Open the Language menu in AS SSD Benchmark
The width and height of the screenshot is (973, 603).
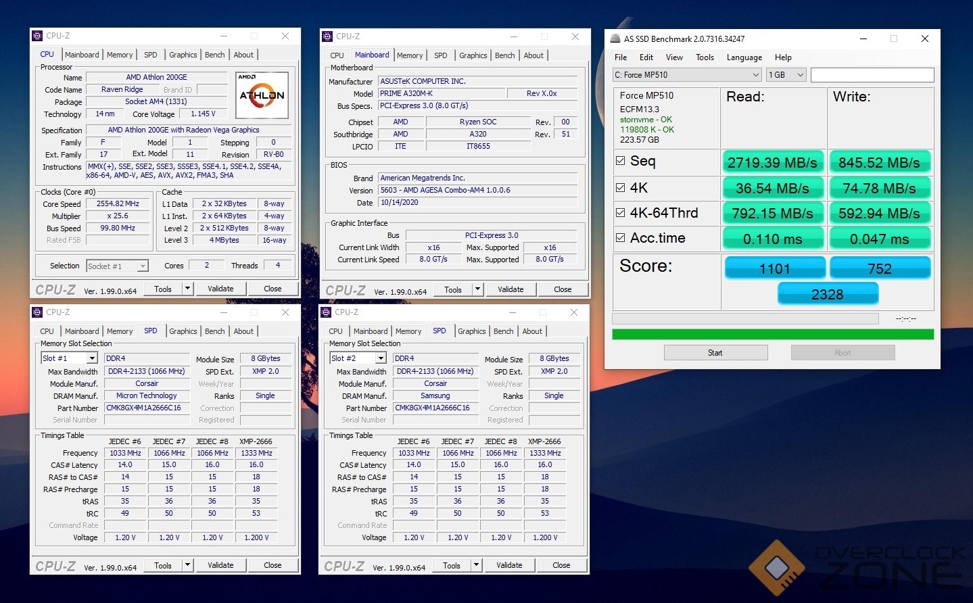click(744, 57)
